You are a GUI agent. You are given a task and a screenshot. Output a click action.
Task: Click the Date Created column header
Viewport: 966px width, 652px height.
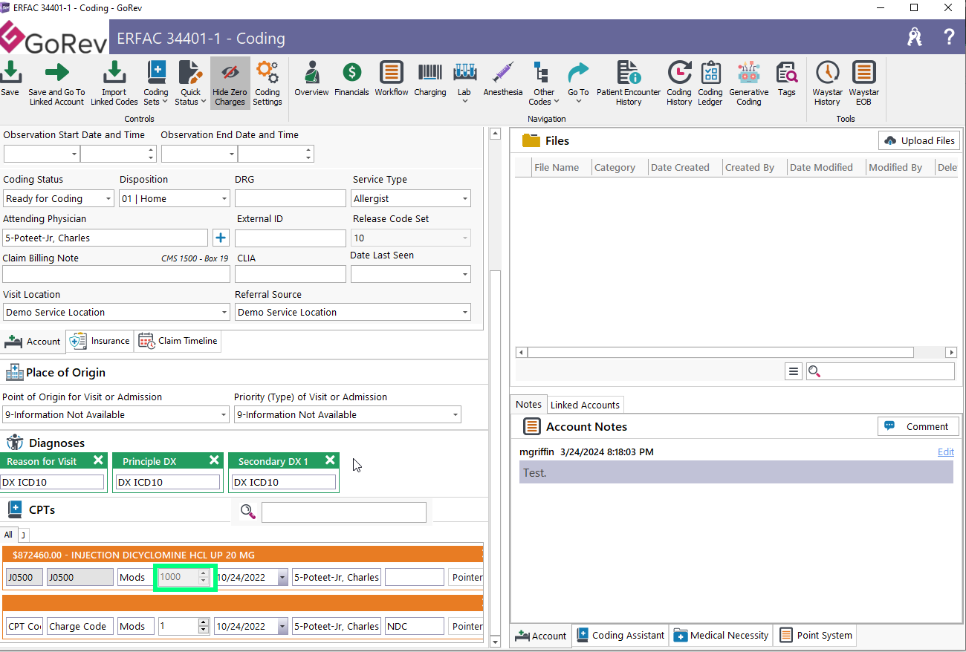680,167
